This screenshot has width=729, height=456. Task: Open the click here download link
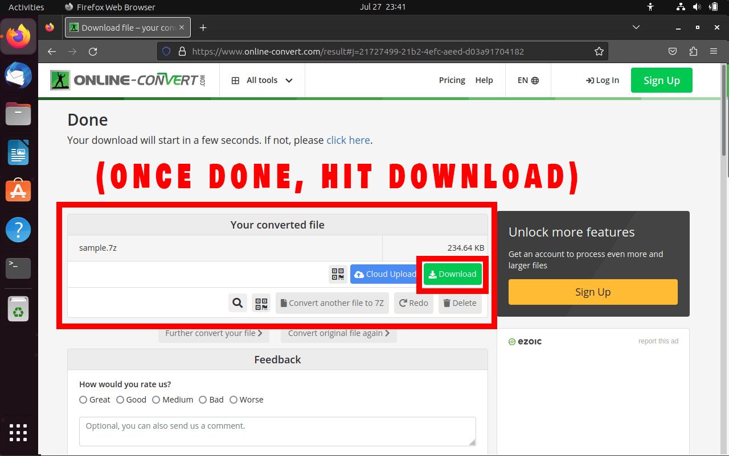pyautogui.click(x=348, y=140)
